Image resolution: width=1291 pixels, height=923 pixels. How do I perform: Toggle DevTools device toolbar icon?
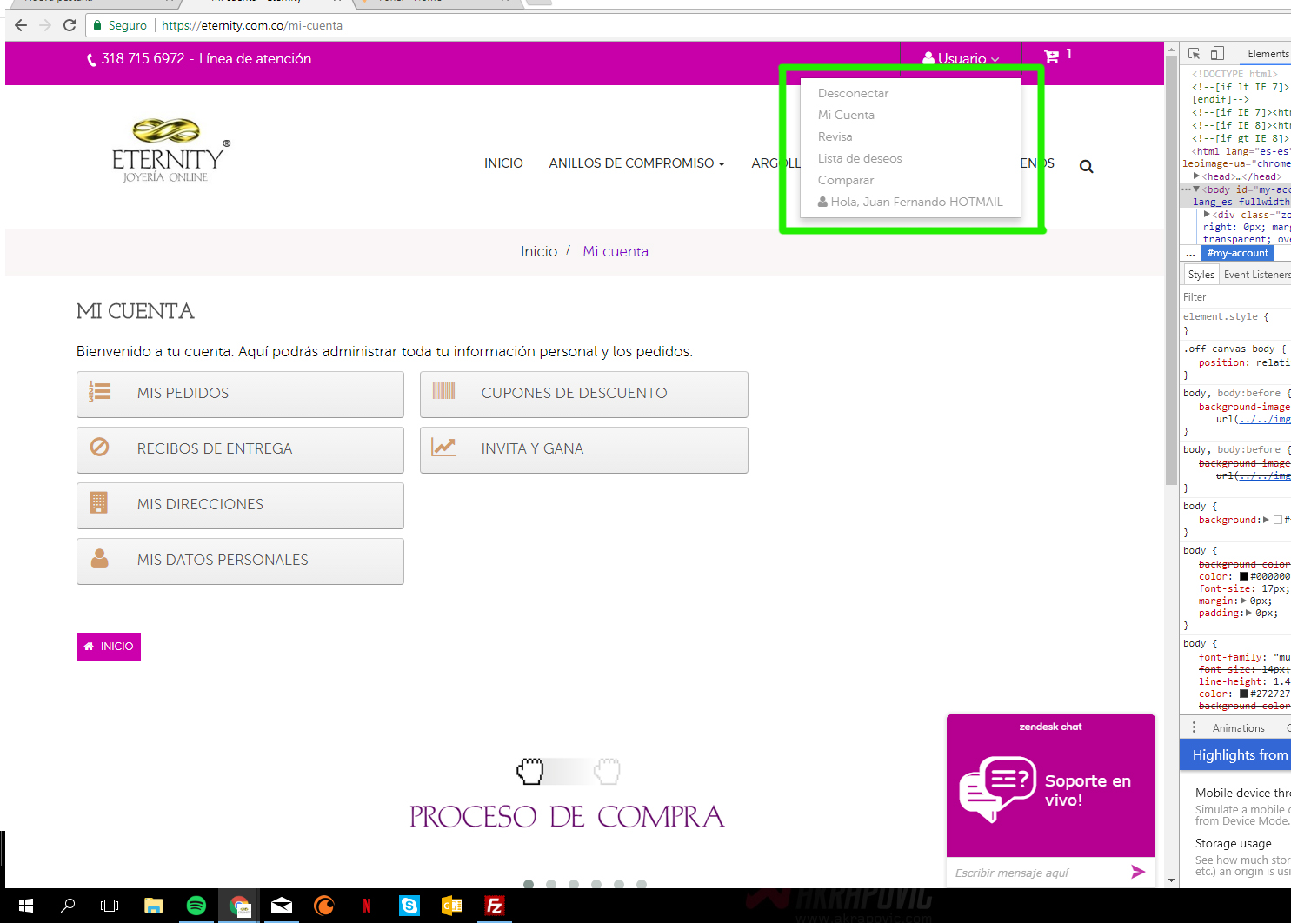1217,54
